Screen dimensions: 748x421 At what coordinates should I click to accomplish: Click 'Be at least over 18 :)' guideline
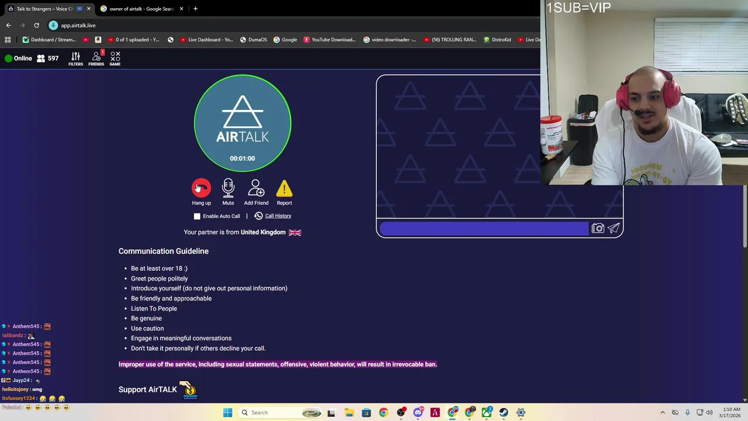pos(159,268)
